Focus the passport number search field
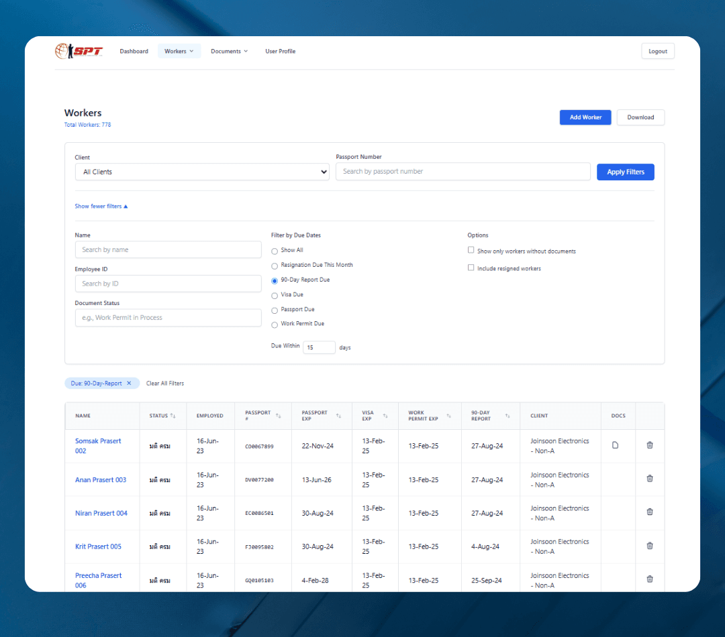This screenshot has height=637, width=725. pyautogui.click(x=463, y=172)
